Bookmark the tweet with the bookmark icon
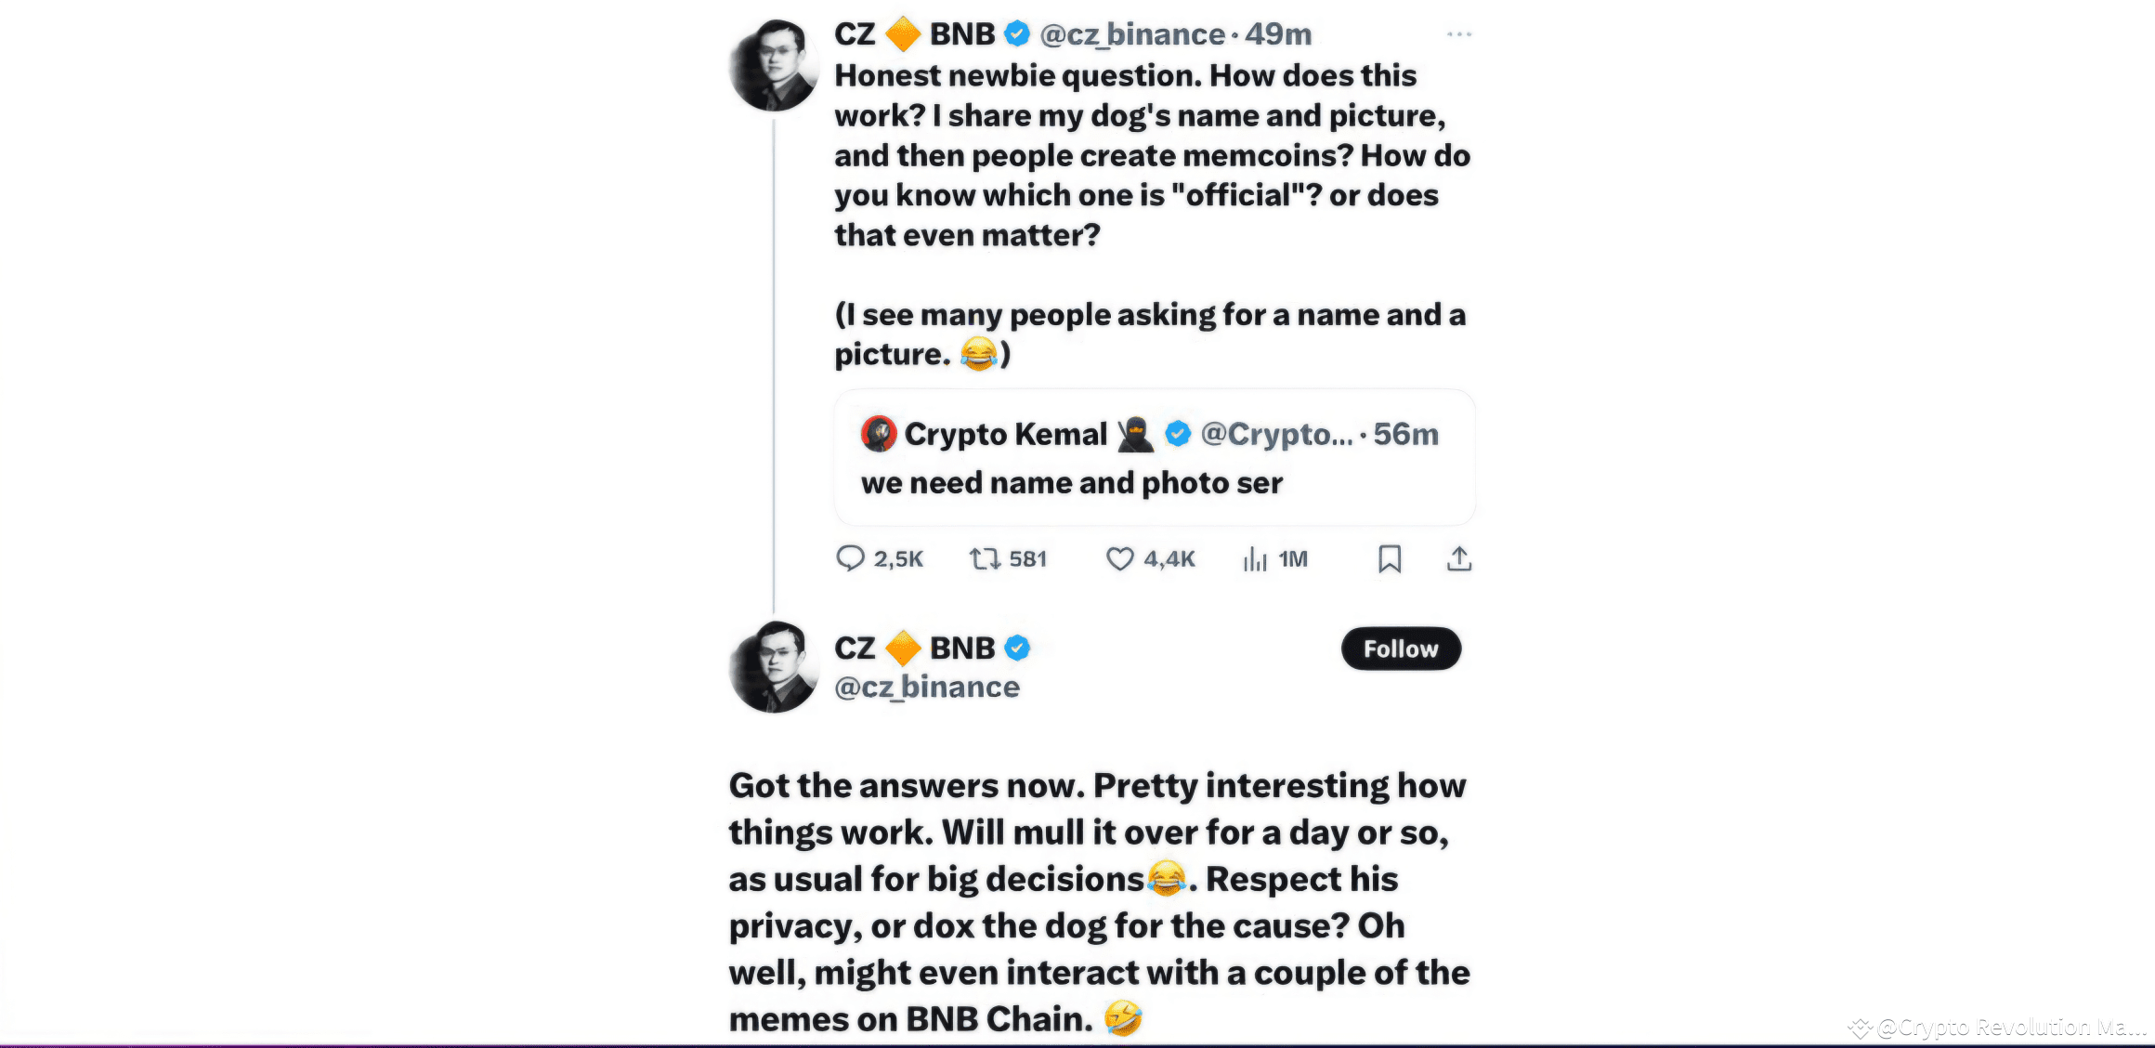Image resolution: width=2155 pixels, height=1048 pixels. (1390, 558)
